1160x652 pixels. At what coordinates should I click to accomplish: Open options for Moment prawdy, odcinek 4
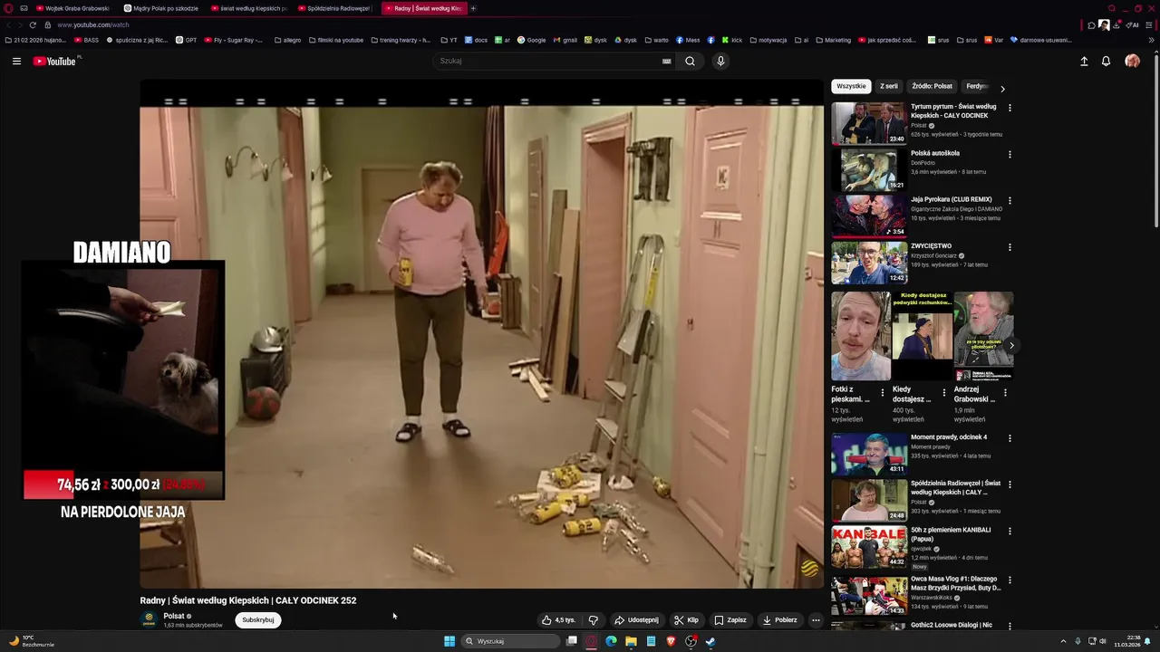[x=1010, y=438]
